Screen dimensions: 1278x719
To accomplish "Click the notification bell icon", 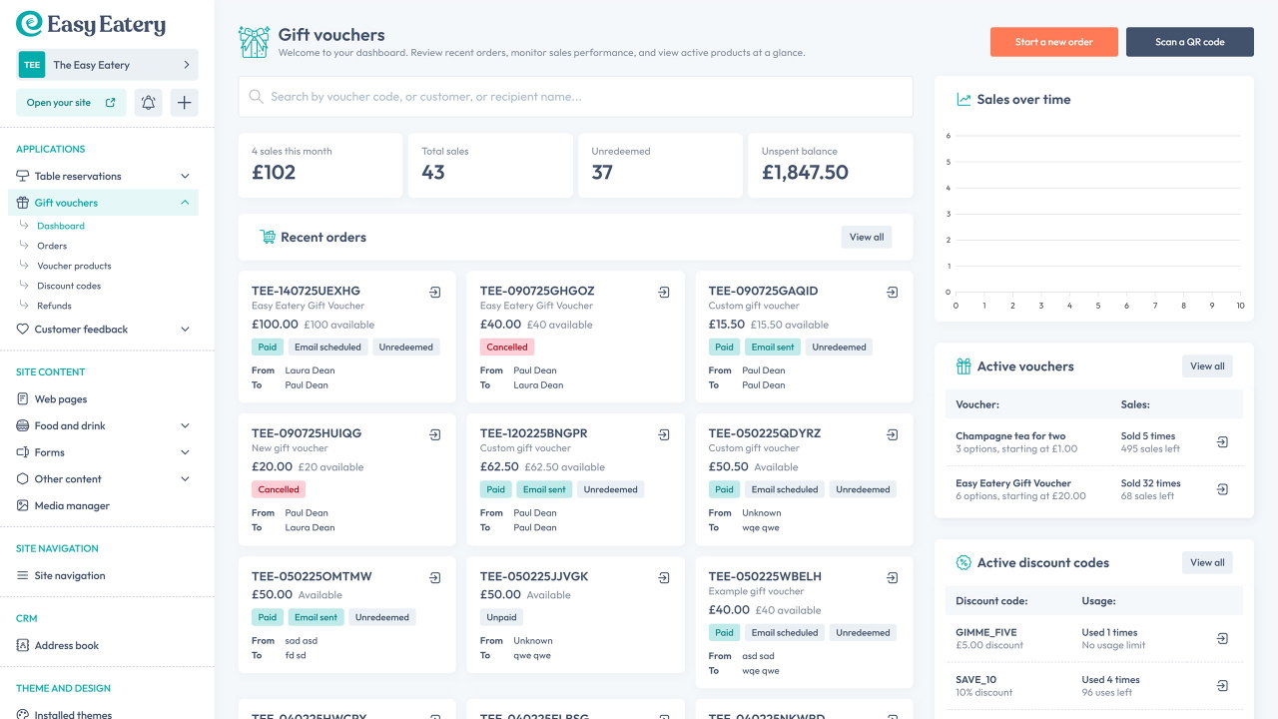I will pyautogui.click(x=149, y=103).
